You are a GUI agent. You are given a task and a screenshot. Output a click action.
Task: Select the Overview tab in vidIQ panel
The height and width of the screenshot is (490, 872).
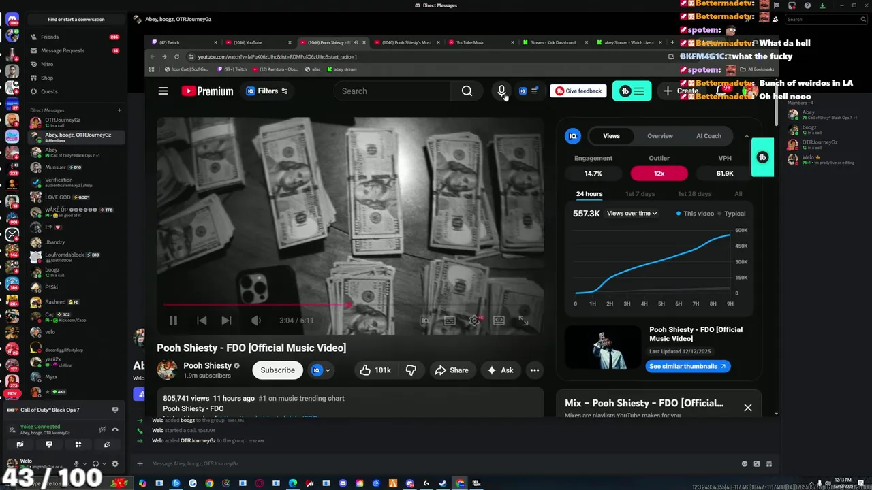[x=659, y=136]
